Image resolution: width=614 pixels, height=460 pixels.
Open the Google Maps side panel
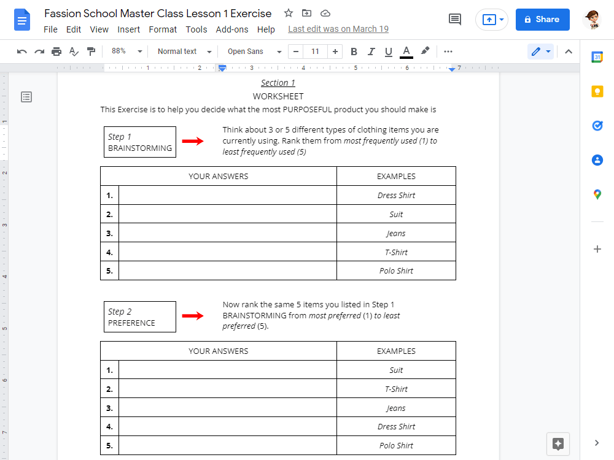(x=597, y=194)
